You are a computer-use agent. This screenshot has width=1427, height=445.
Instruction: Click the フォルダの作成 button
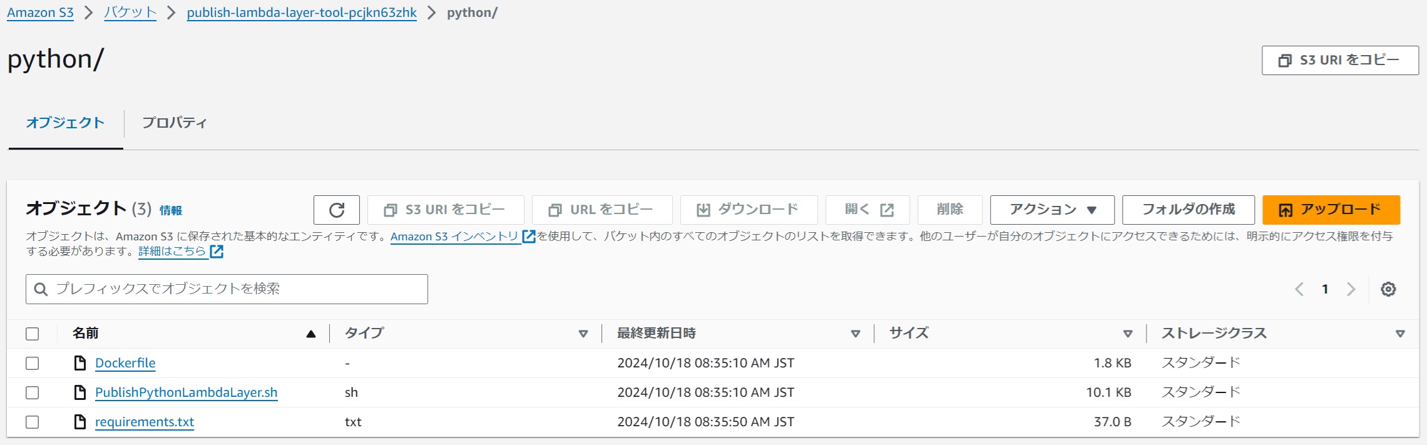pos(1188,210)
